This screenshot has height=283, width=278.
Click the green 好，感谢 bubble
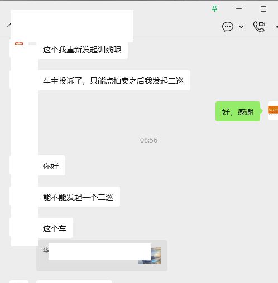(x=238, y=111)
